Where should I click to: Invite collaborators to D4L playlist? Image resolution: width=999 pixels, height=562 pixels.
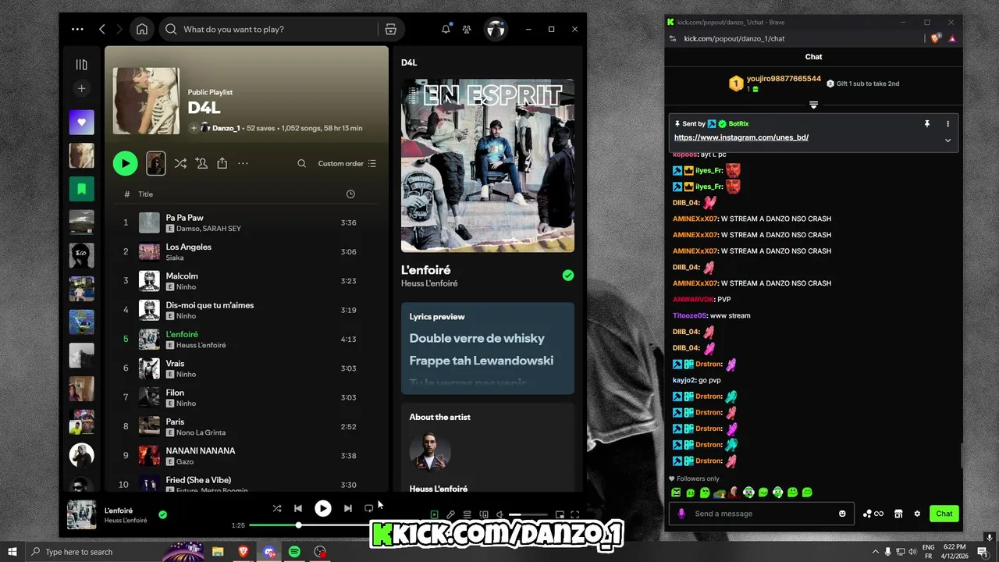tap(201, 163)
